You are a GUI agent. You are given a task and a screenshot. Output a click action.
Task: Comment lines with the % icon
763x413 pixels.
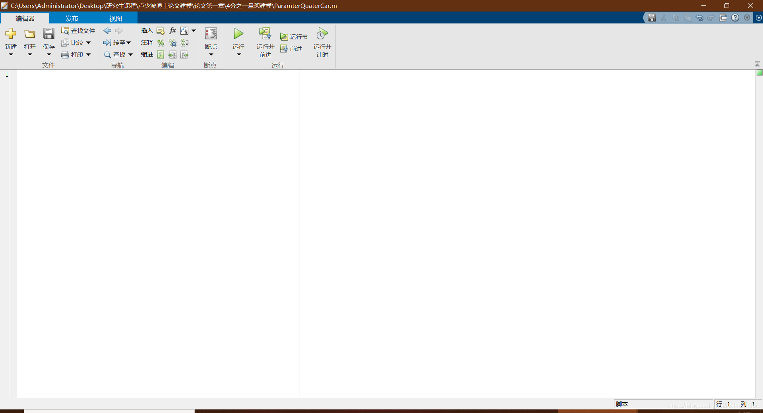tap(161, 43)
